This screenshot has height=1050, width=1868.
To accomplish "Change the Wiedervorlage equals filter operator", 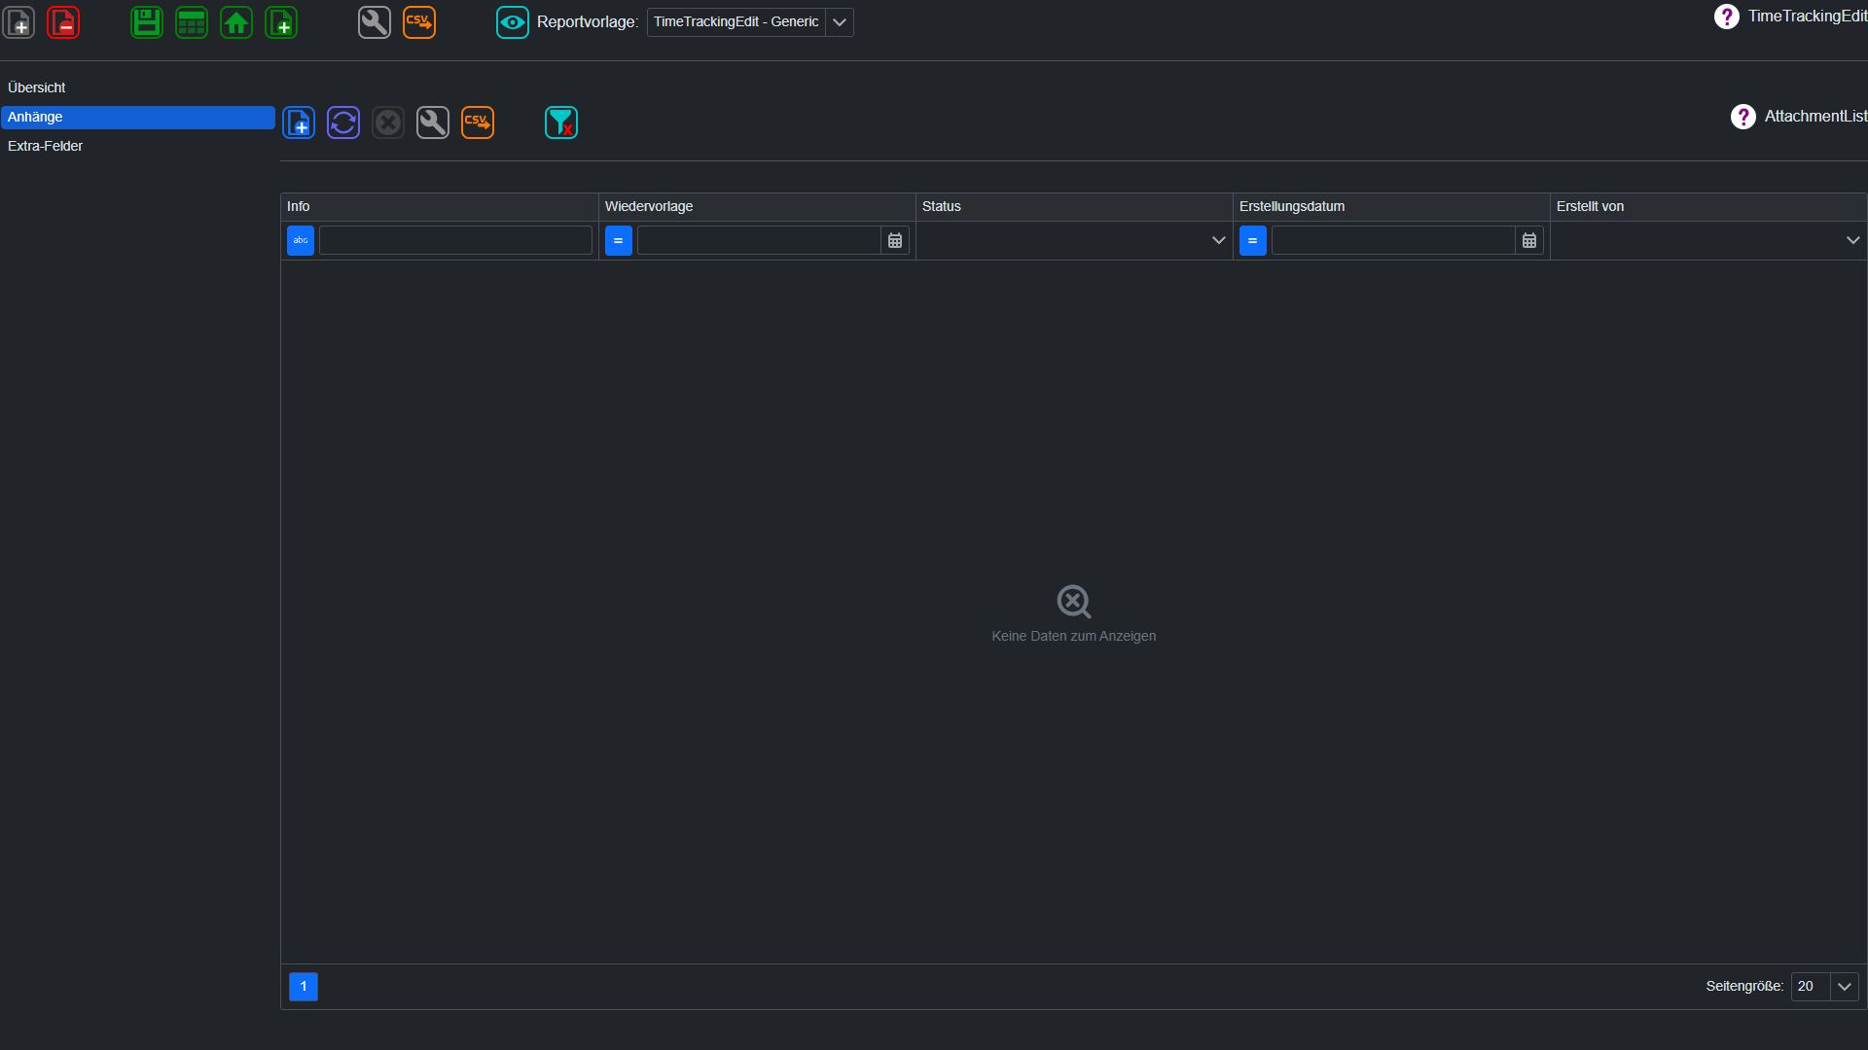I will point(619,240).
